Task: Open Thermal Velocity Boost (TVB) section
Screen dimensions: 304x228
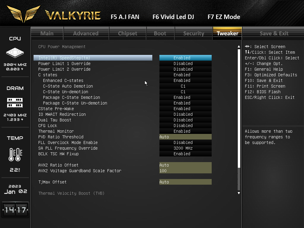Action: [x=71, y=193]
